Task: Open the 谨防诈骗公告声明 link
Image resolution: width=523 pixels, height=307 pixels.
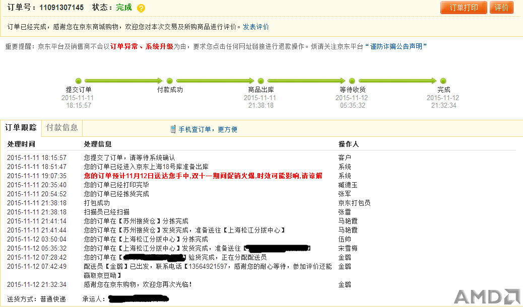Action: (396, 46)
